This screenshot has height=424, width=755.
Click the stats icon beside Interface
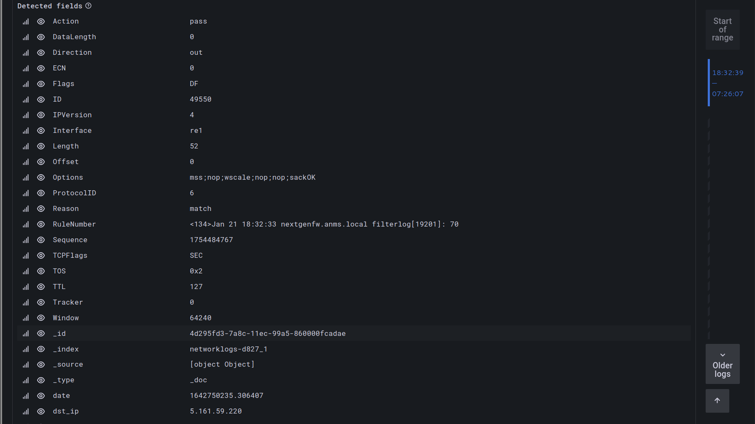(25, 131)
